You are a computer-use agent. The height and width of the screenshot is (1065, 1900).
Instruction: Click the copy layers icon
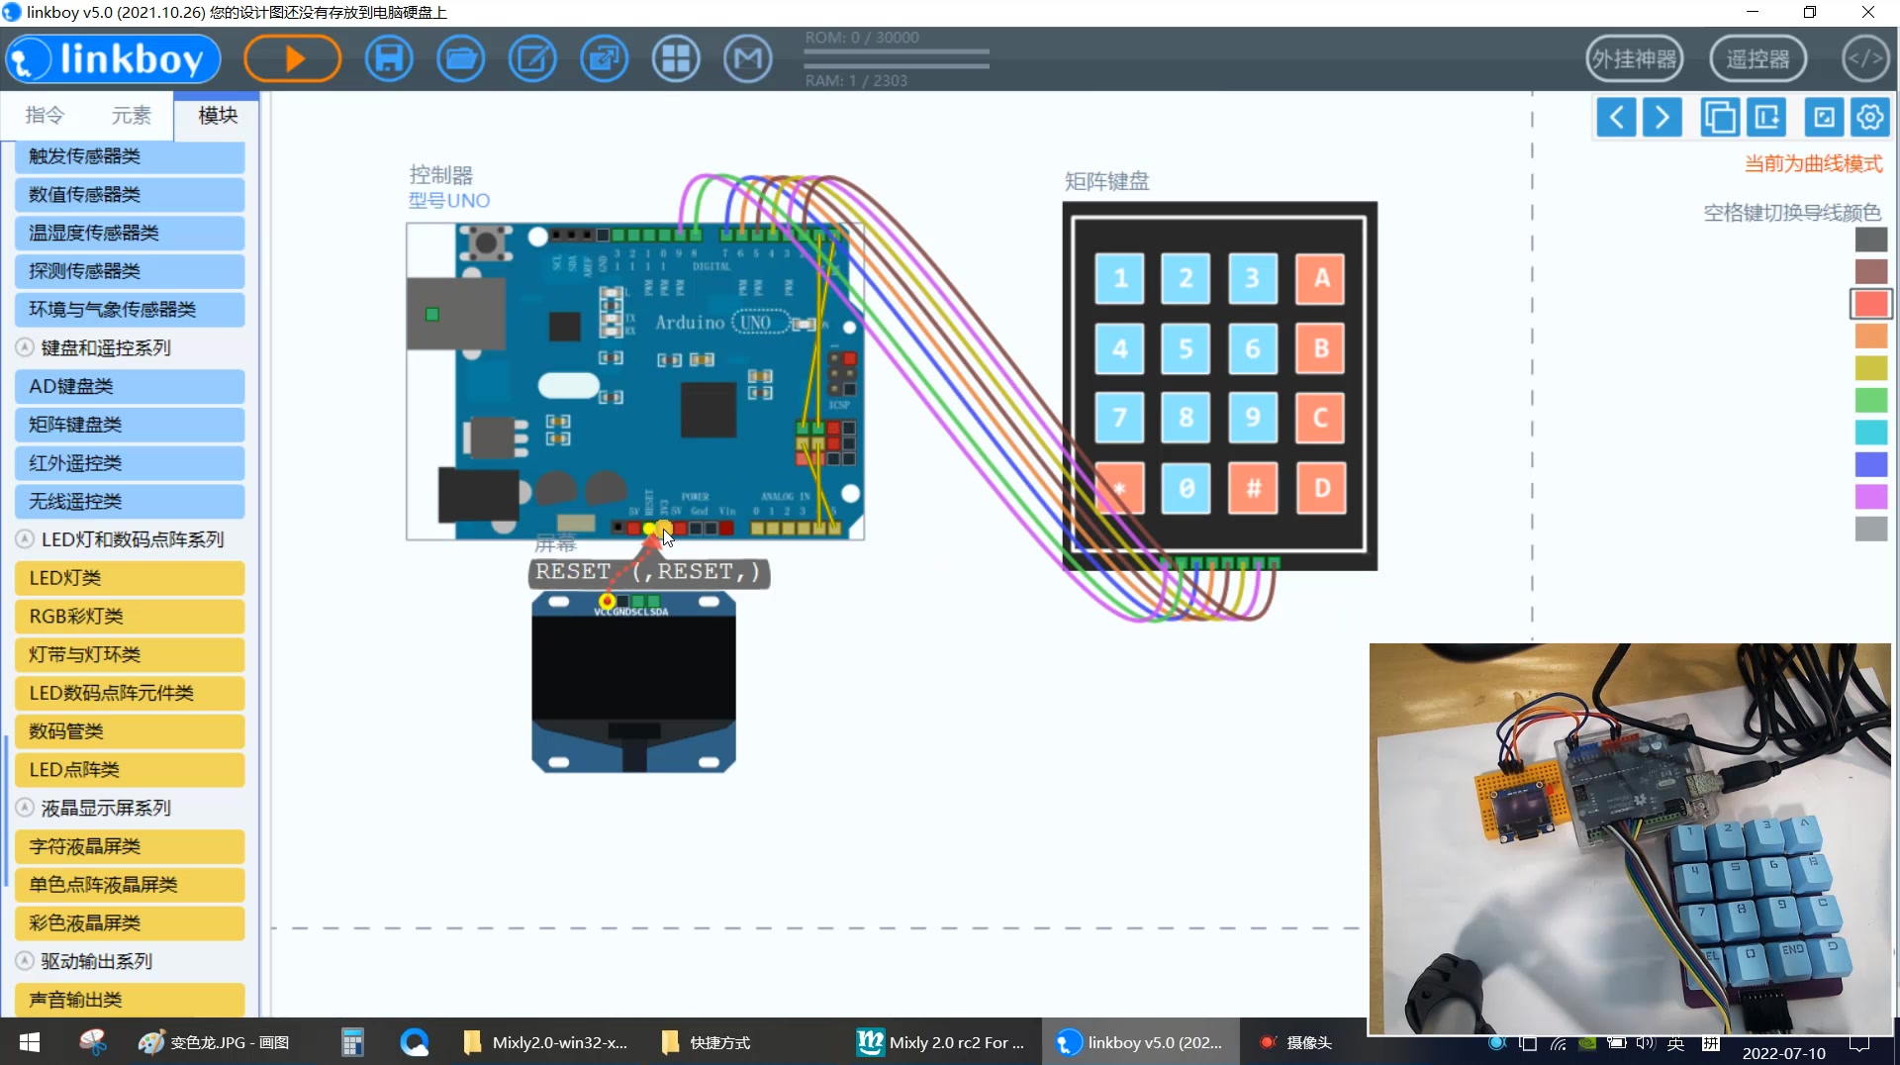pos(1721,118)
